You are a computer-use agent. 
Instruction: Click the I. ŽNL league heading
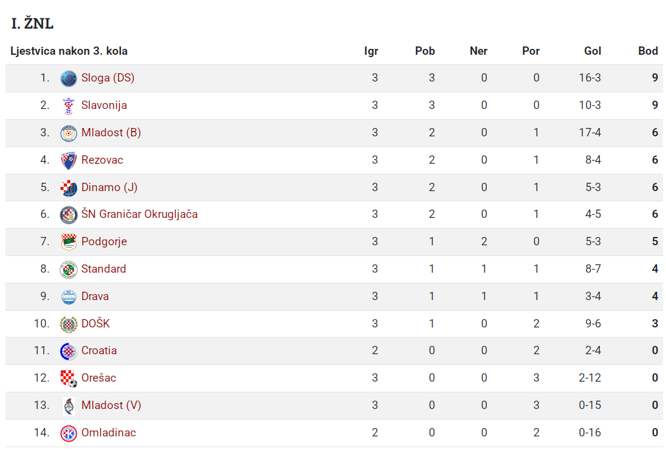[32, 23]
